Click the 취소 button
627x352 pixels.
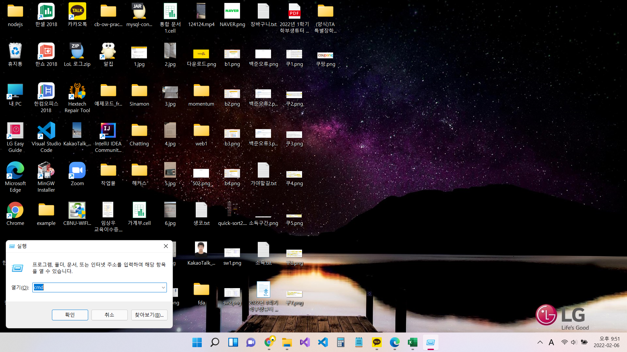pos(109,315)
